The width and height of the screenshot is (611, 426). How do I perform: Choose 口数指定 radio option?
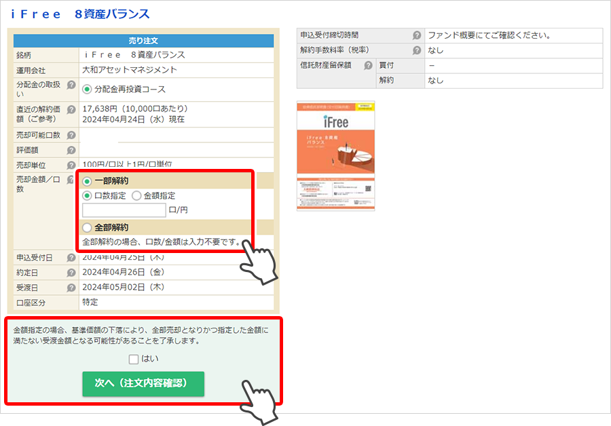click(x=87, y=195)
